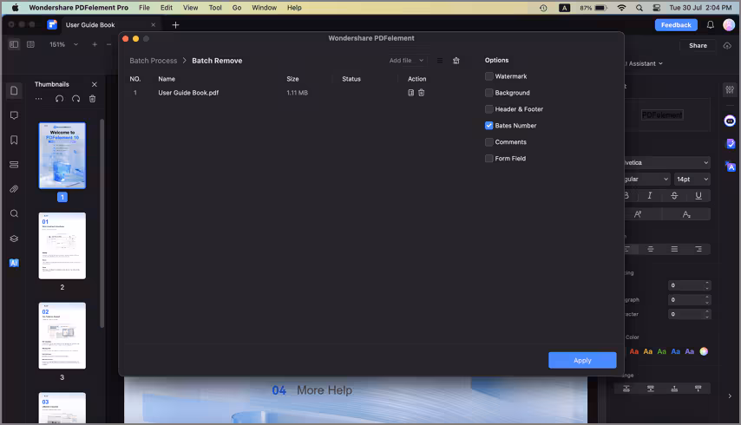Open the Bookmarks panel icon
The image size is (741, 425).
click(x=14, y=140)
